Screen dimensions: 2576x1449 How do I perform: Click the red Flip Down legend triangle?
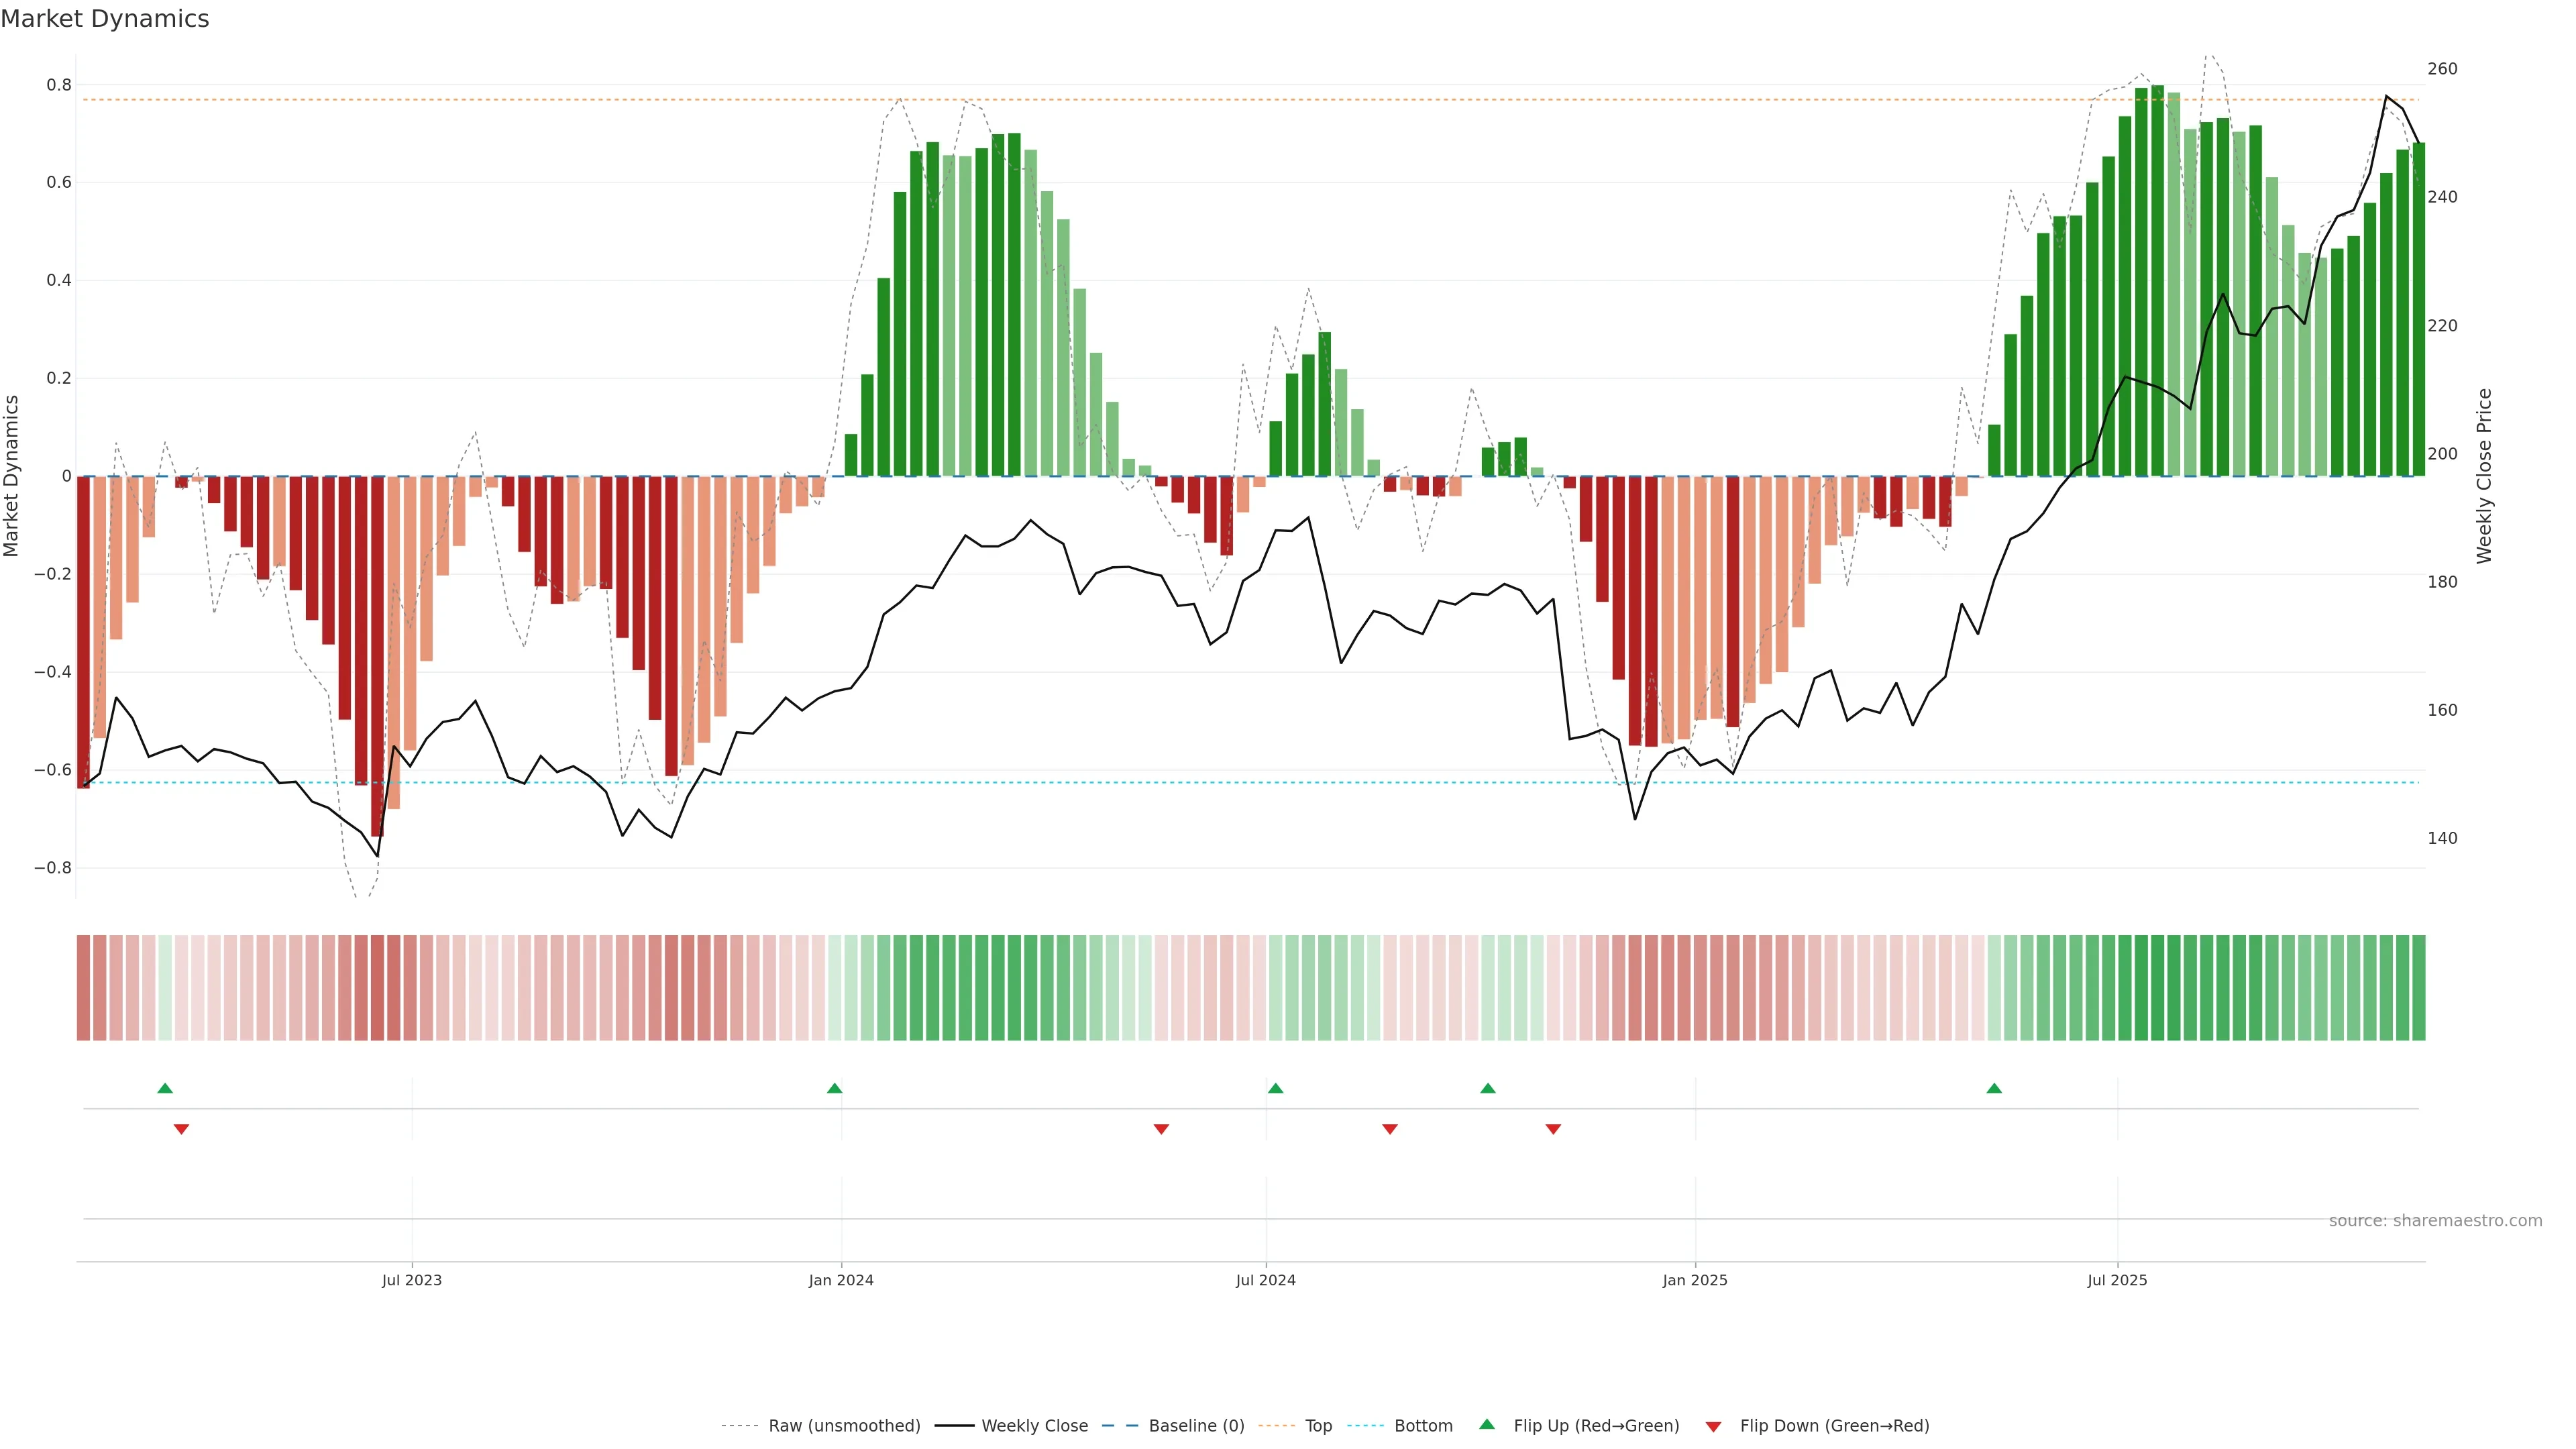click(x=1713, y=1426)
